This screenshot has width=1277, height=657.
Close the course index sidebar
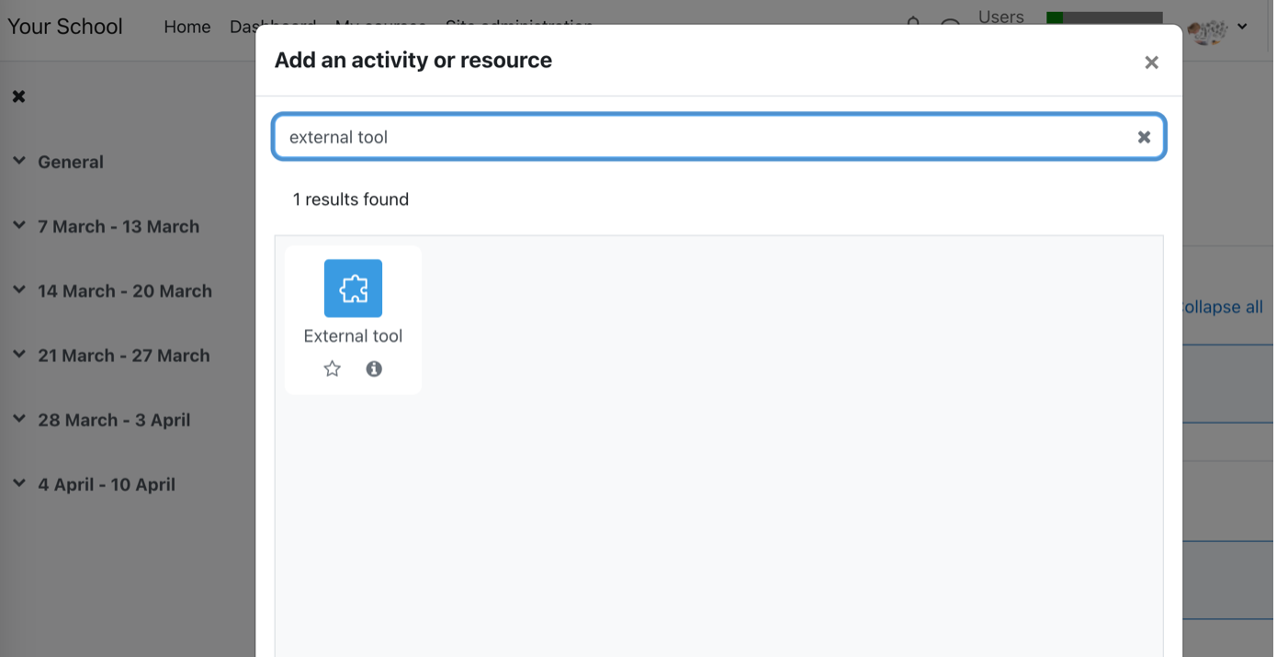click(x=18, y=96)
